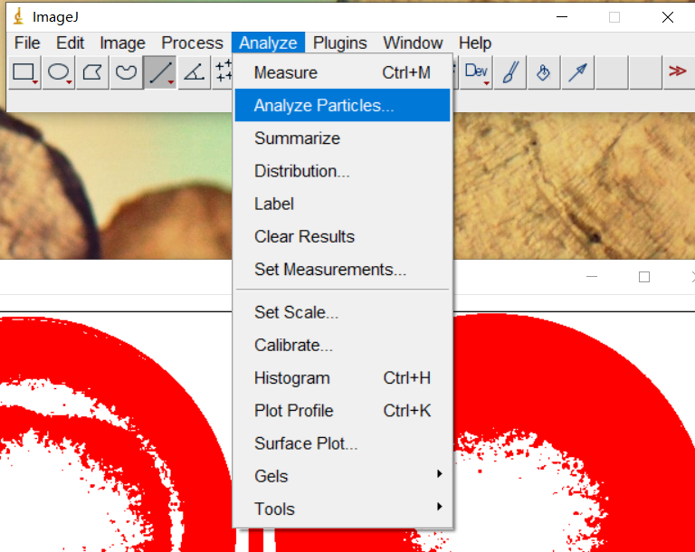The image size is (695, 552).
Task: Select the Rectangle selection tool
Action: point(24,72)
